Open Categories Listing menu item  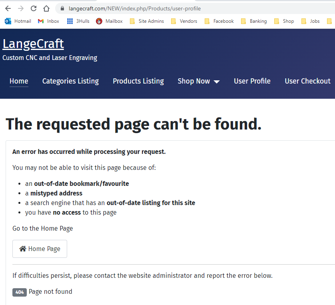pos(70,81)
